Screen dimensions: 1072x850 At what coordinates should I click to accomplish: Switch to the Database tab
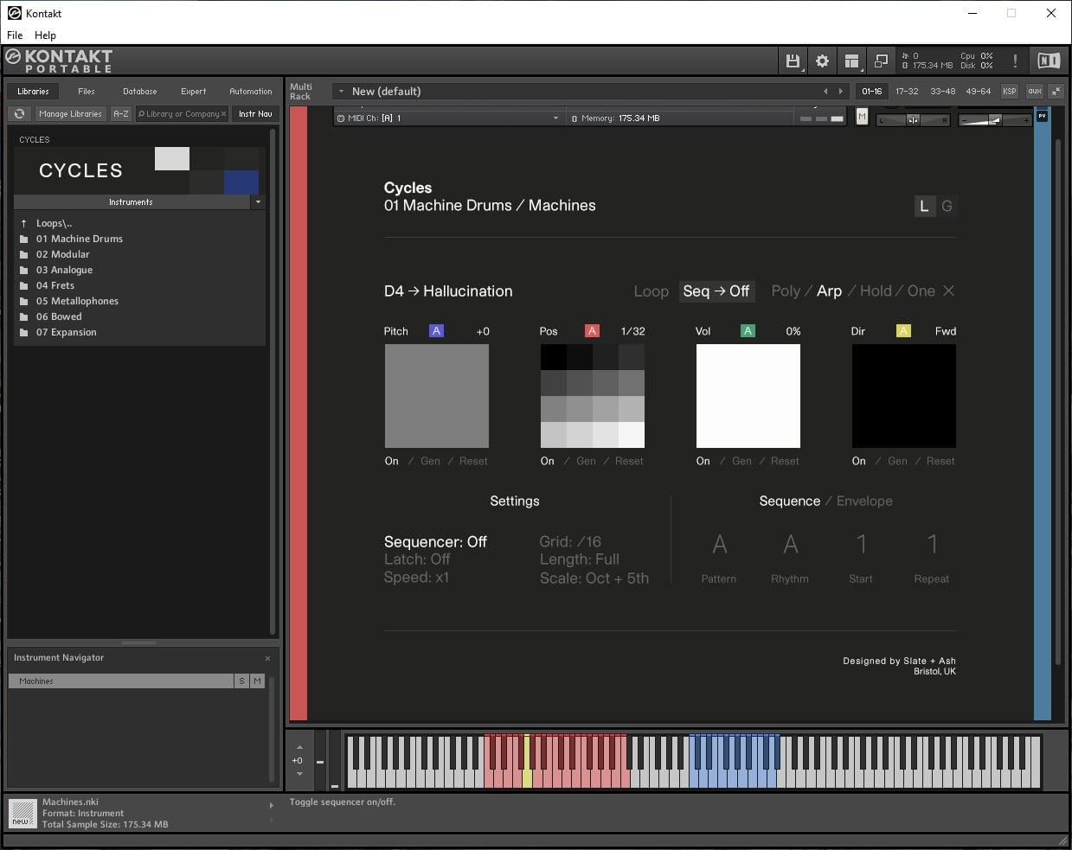tap(139, 91)
